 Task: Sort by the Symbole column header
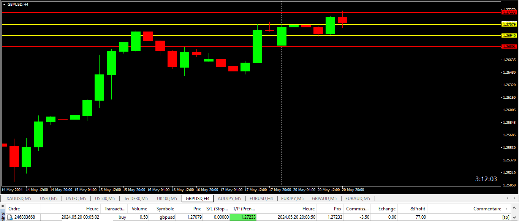[165, 208]
